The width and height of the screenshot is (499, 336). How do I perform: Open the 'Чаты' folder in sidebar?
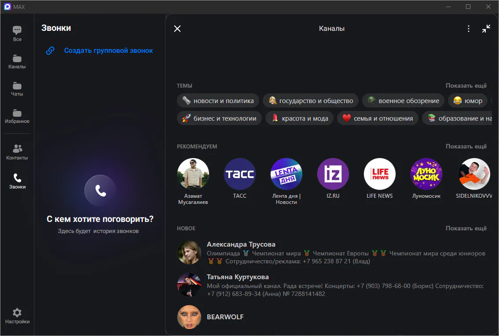17,89
